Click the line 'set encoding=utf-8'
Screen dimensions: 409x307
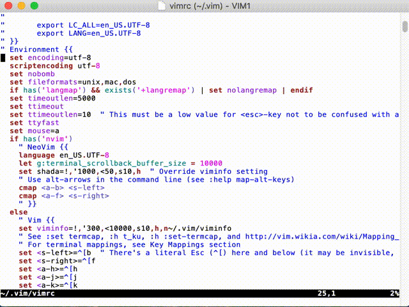50,58
